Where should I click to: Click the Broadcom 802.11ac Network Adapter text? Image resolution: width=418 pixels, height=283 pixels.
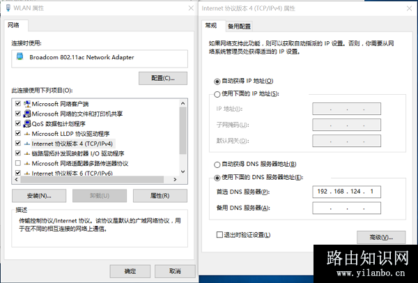(82, 57)
